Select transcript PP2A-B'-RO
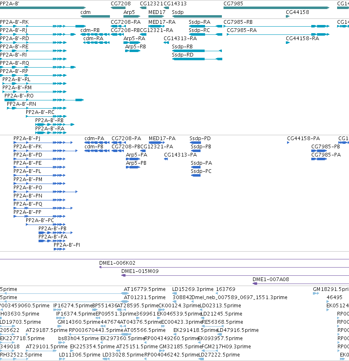This screenshot has height=361, width=349. 44,100
